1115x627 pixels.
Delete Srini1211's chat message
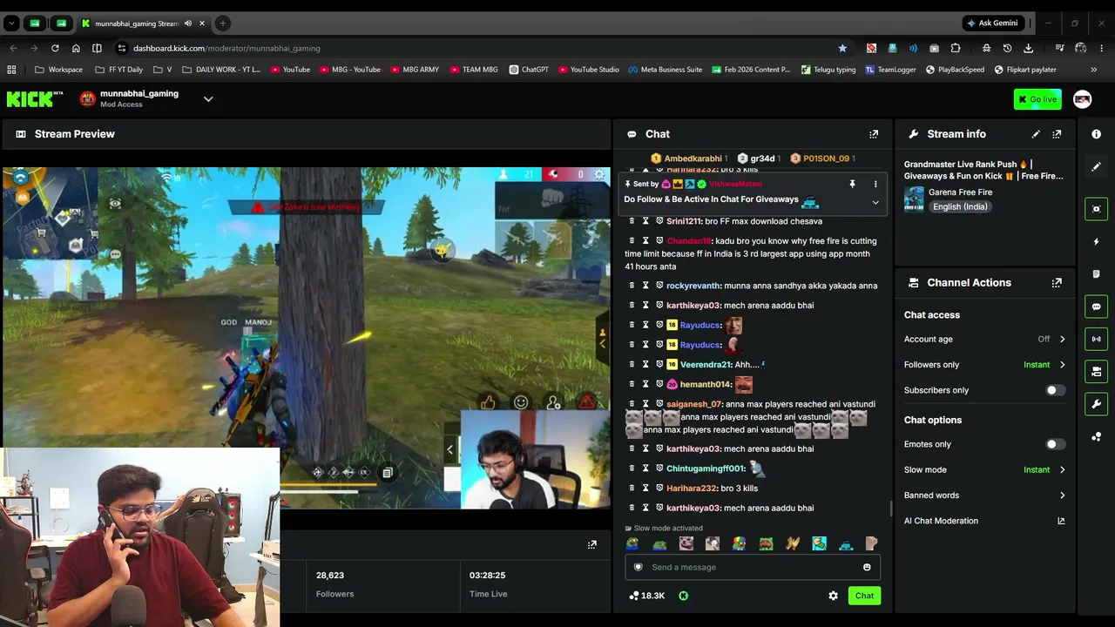pos(632,221)
